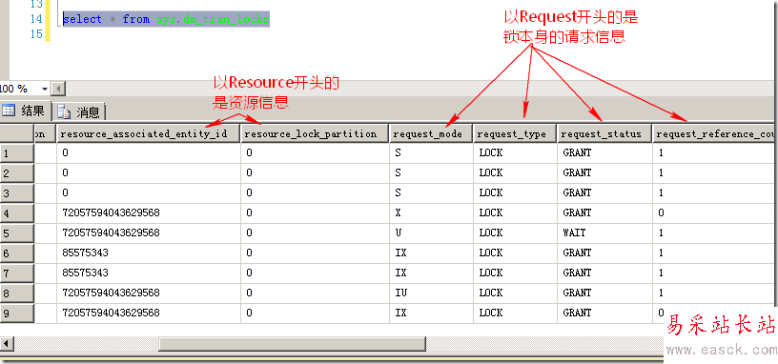Click the results horizontal scrollbar thumb
This screenshot has height=364, width=778.
pos(293,343)
